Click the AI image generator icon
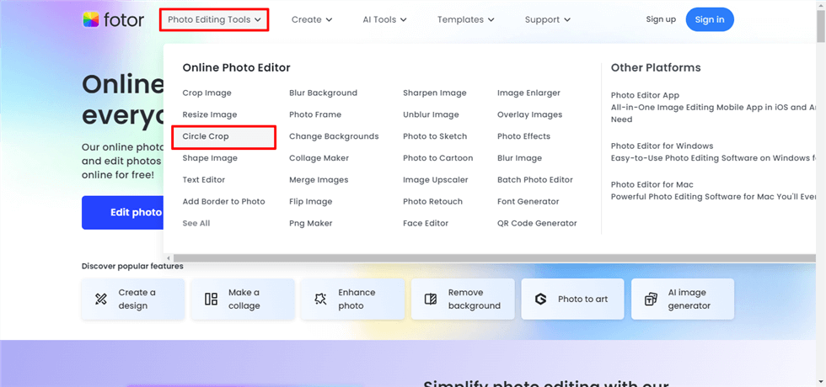Screen dimensions: 826x387 [x=651, y=300]
